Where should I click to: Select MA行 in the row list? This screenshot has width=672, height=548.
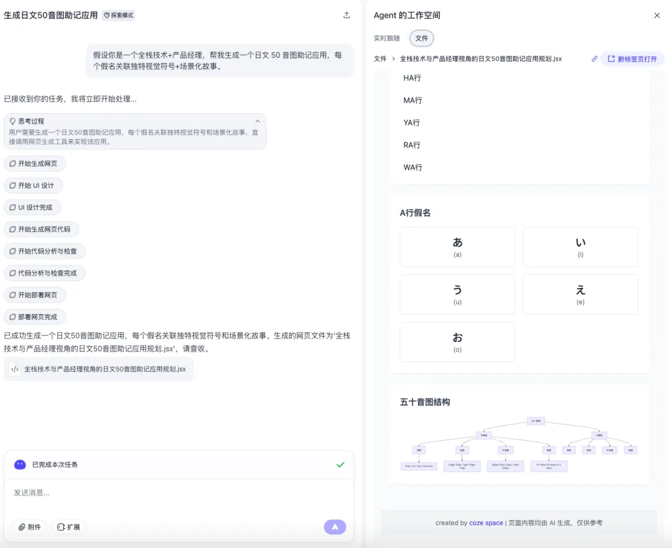tap(413, 100)
